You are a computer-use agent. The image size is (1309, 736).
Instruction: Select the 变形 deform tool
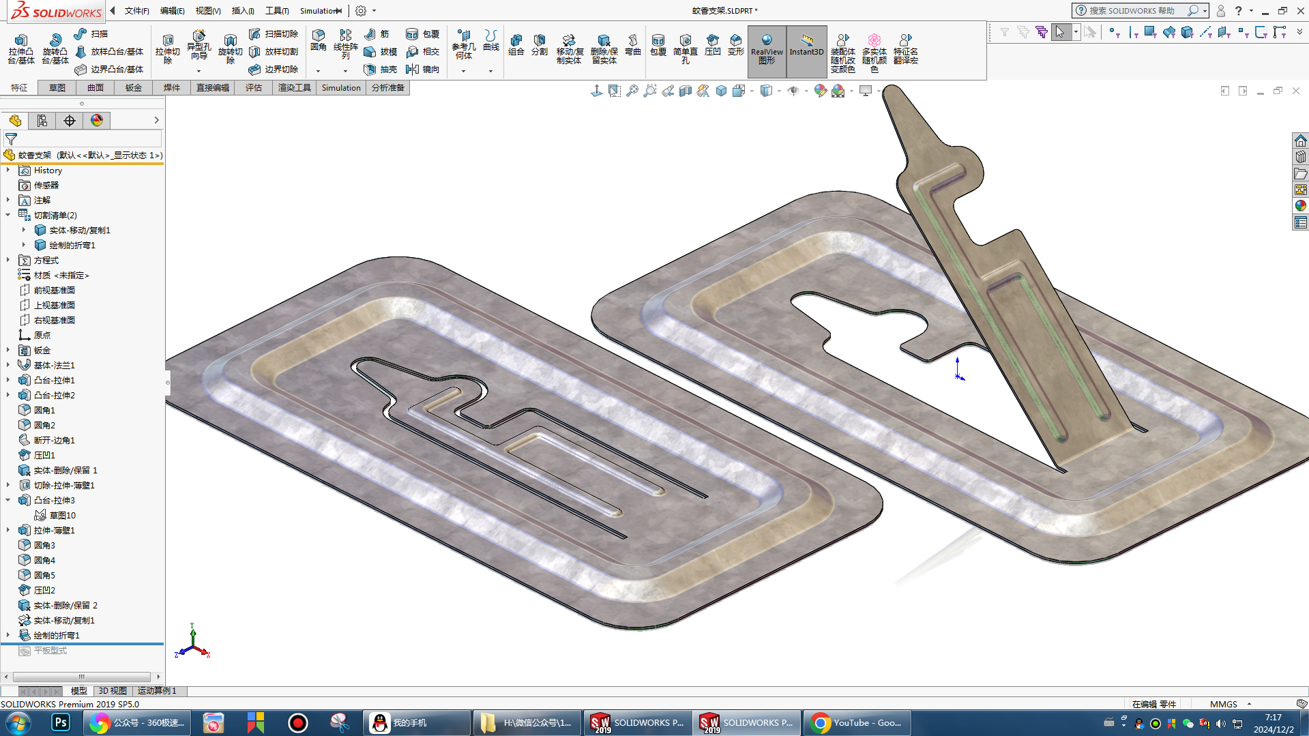click(x=736, y=45)
